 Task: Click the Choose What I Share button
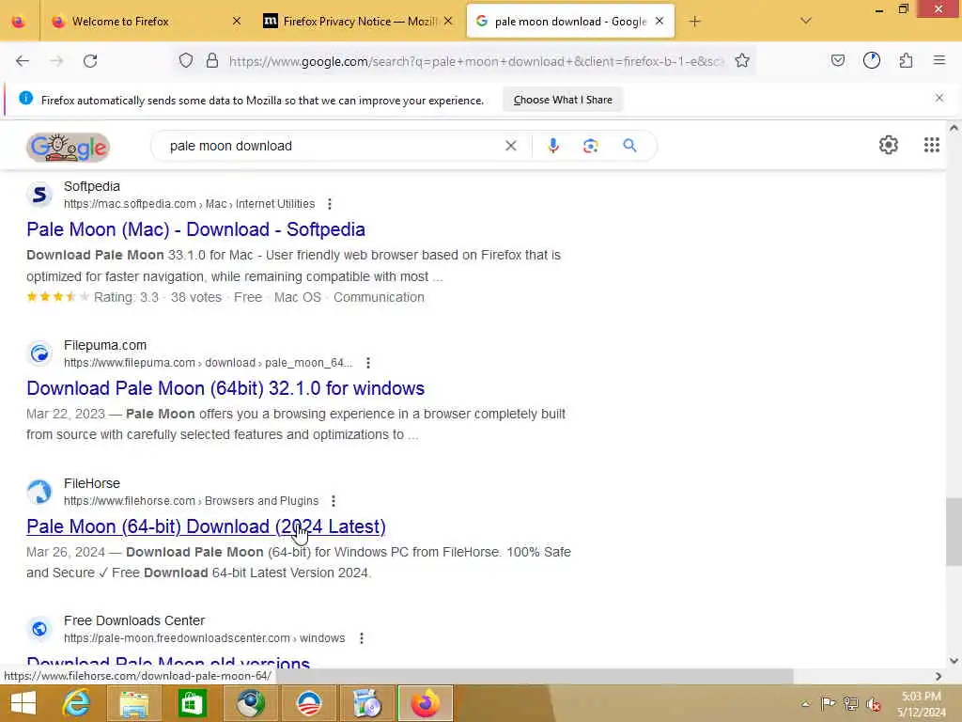pyautogui.click(x=563, y=100)
